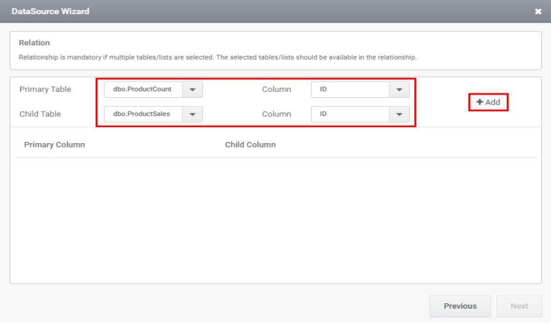Viewport: 551px width, 323px height.
Task: Expand the Child Table's Column dropdown arrow
Action: pos(399,114)
